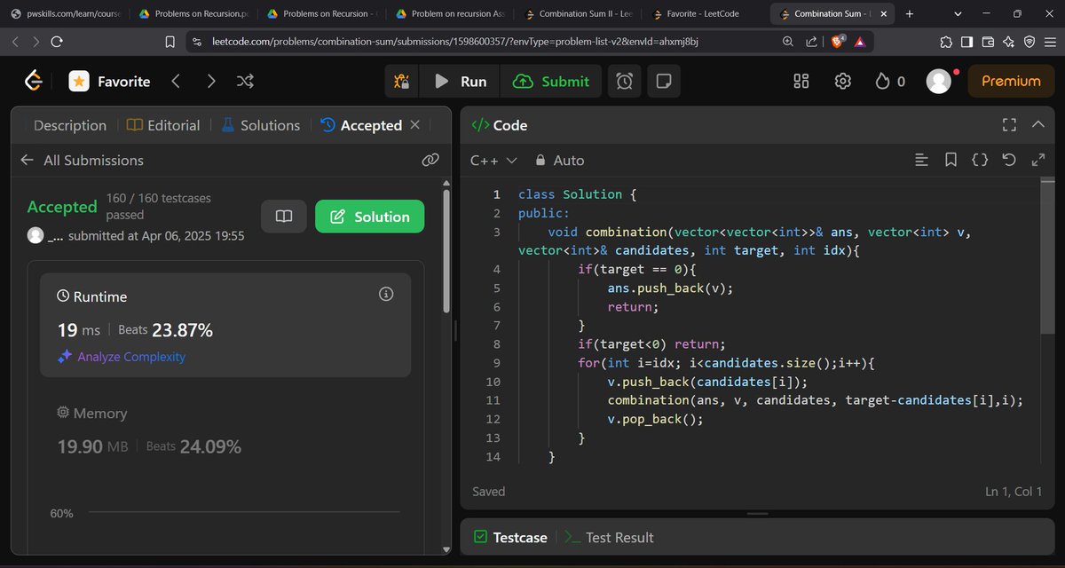Click the Saved status text
This screenshot has width=1065, height=568.
[x=489, y=492]
